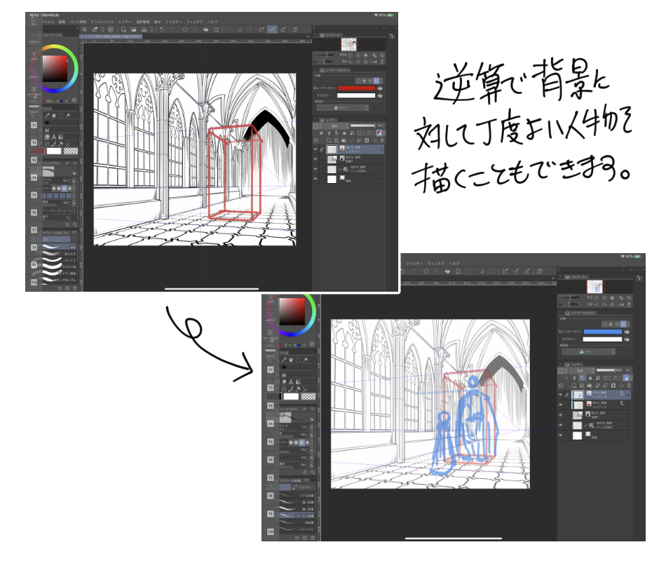
Task: Open the フィルター menu in the bottom screenshot
Action: 414,263
